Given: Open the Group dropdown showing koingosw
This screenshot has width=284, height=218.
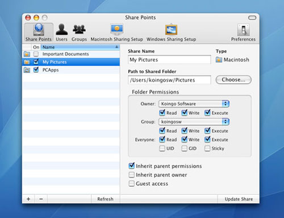Looking at the screenshot, I should [x=194, y=122].
